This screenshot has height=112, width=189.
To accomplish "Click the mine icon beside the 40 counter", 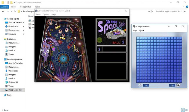I will click(x=178, y=85).
